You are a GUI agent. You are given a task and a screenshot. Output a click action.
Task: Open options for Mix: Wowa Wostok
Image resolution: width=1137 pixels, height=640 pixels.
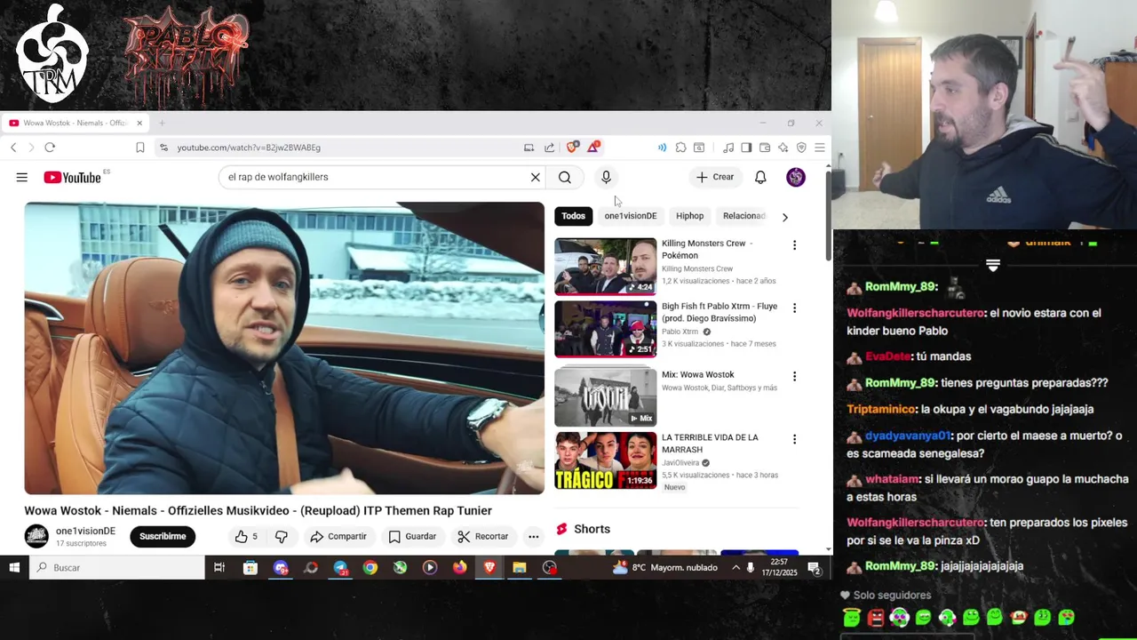tap(794, 376)
